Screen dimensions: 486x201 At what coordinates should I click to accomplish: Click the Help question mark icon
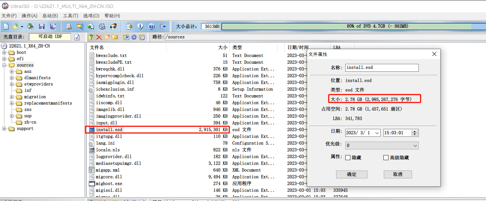pyautogui.click(x=152, y=27)
